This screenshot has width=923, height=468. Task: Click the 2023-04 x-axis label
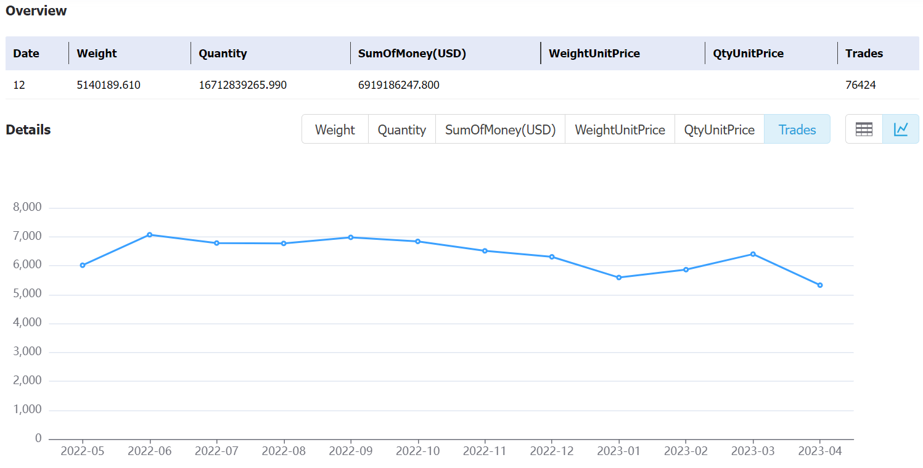(x=820, y=451)
